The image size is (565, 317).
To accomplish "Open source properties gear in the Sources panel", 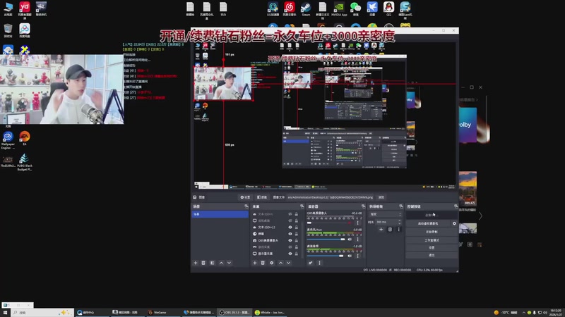I will click(272, 263).
